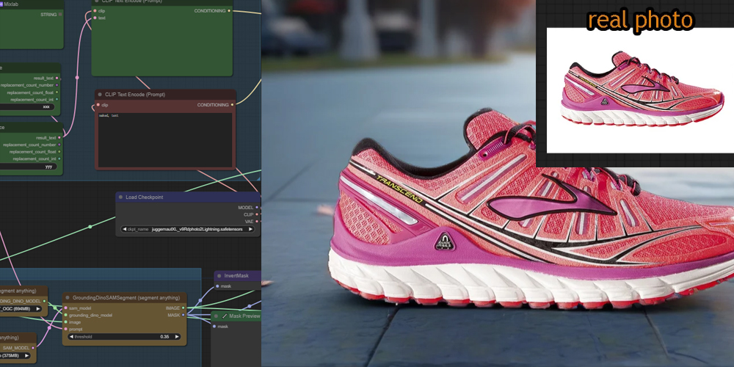Click sam_model input socket on GroundingDinoSAMSegment

point(65,308)
